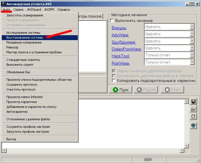Enable Копировать подозрительные в карантин
The width and height of the screenshot is (201, 163).
[x=113, y=81]
